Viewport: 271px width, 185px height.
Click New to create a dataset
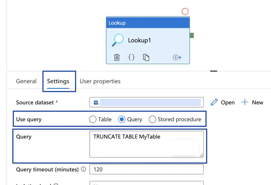point(252,102)
